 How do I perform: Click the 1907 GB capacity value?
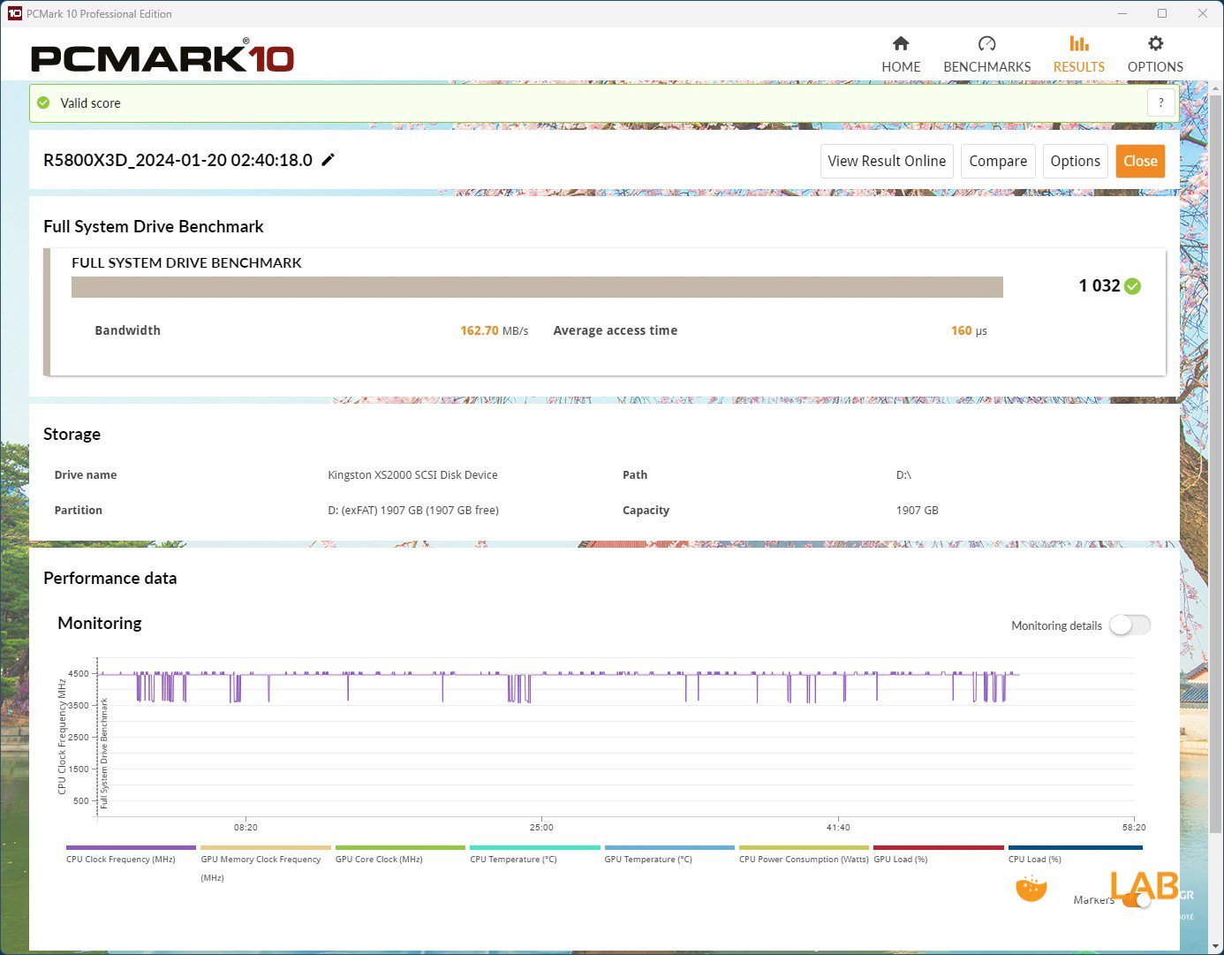[x=918, y=510]
